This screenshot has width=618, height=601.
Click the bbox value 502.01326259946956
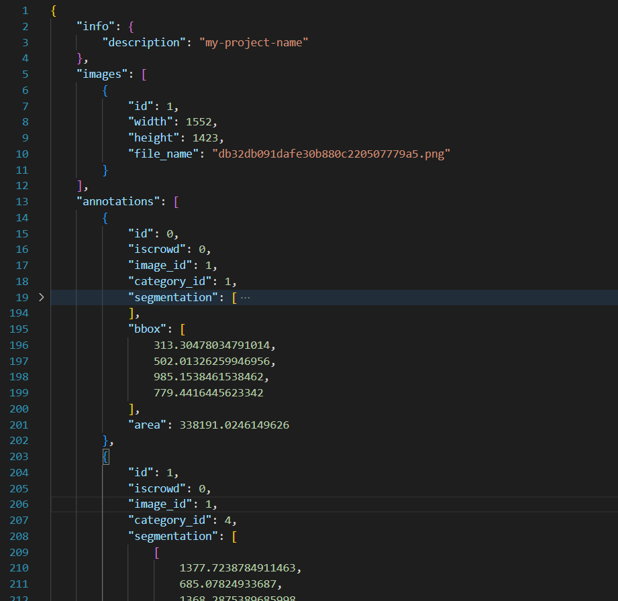tap(211, 362)
